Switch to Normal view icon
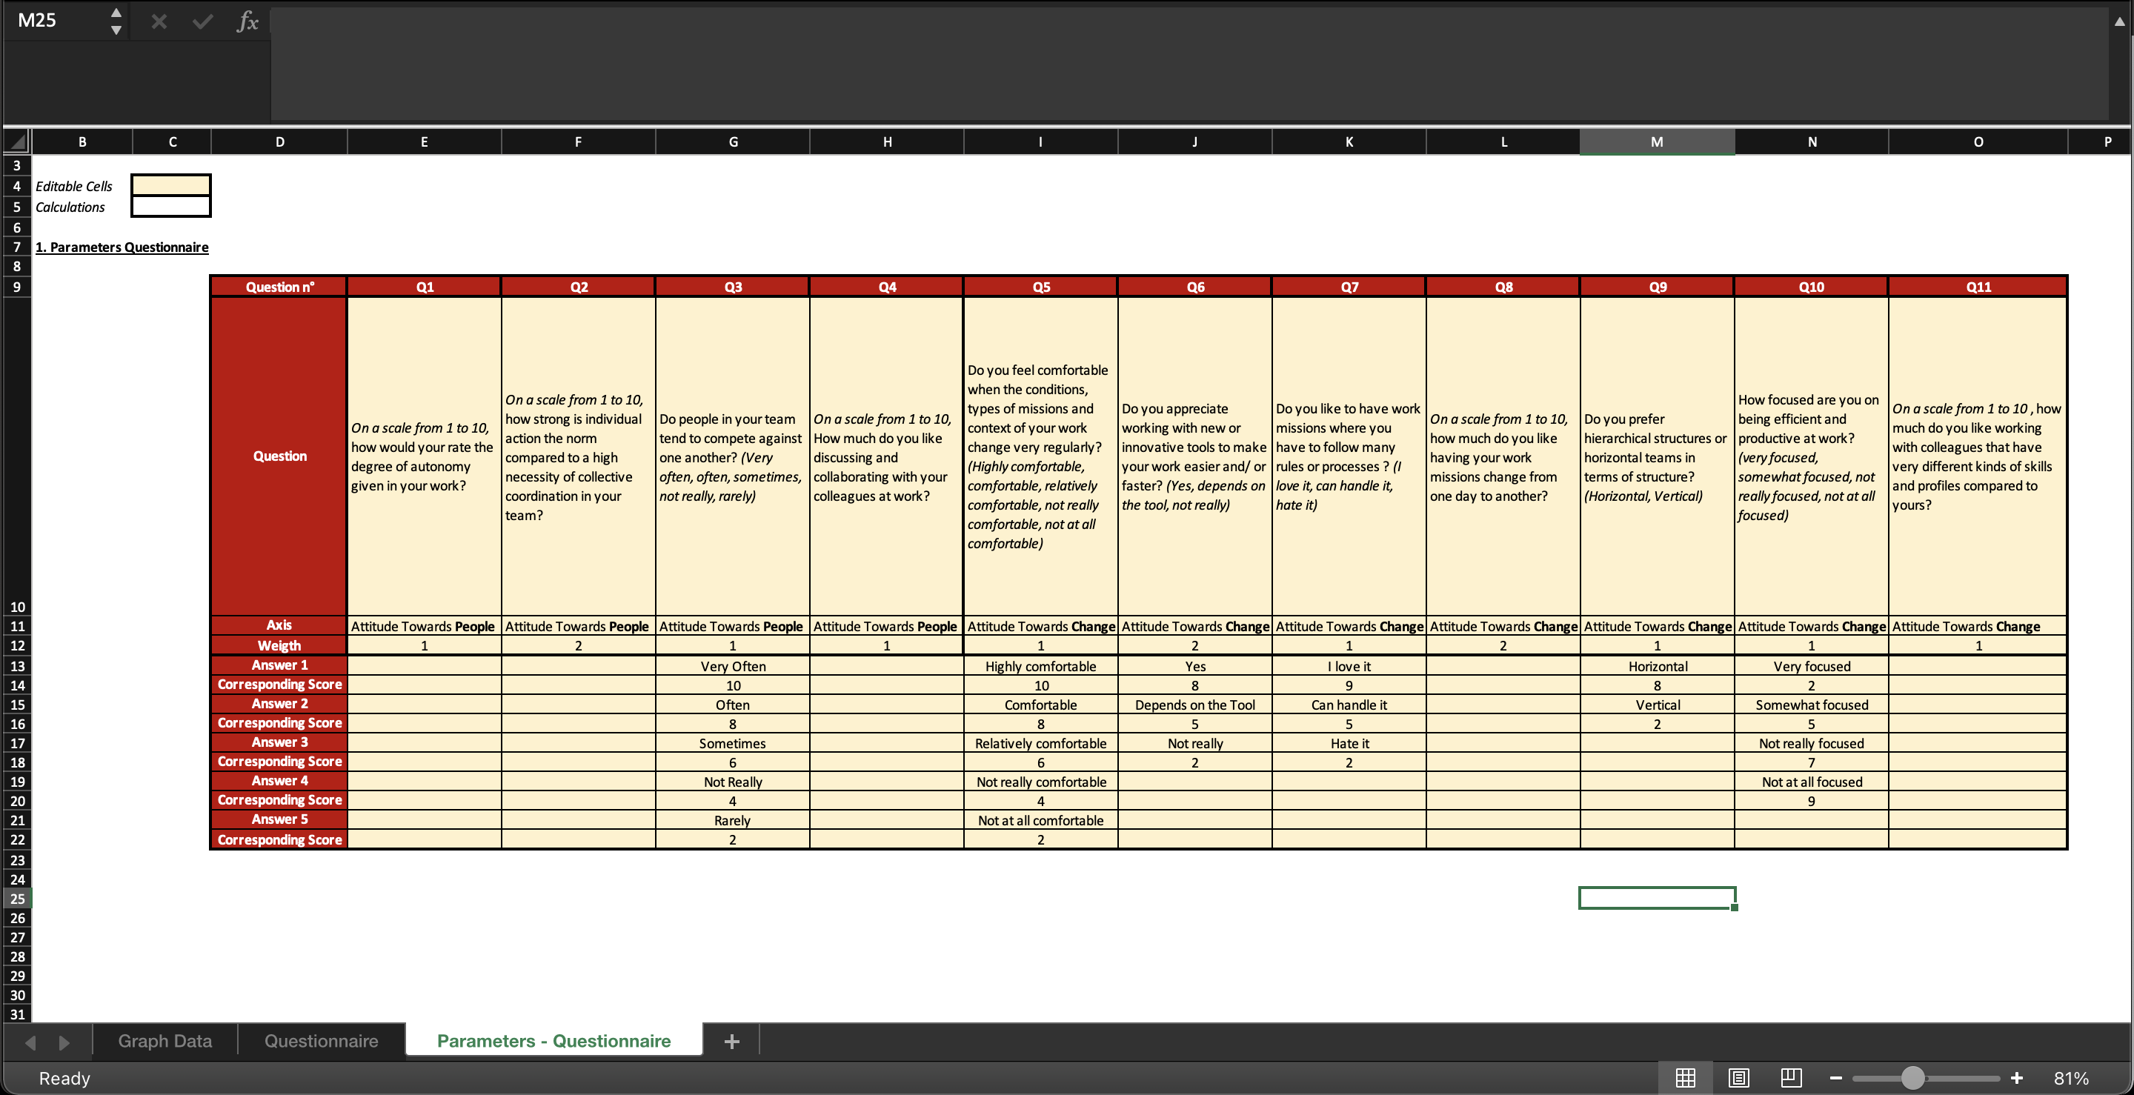This screenshot has width=2134, height=1095. tap(1685, 1078)
